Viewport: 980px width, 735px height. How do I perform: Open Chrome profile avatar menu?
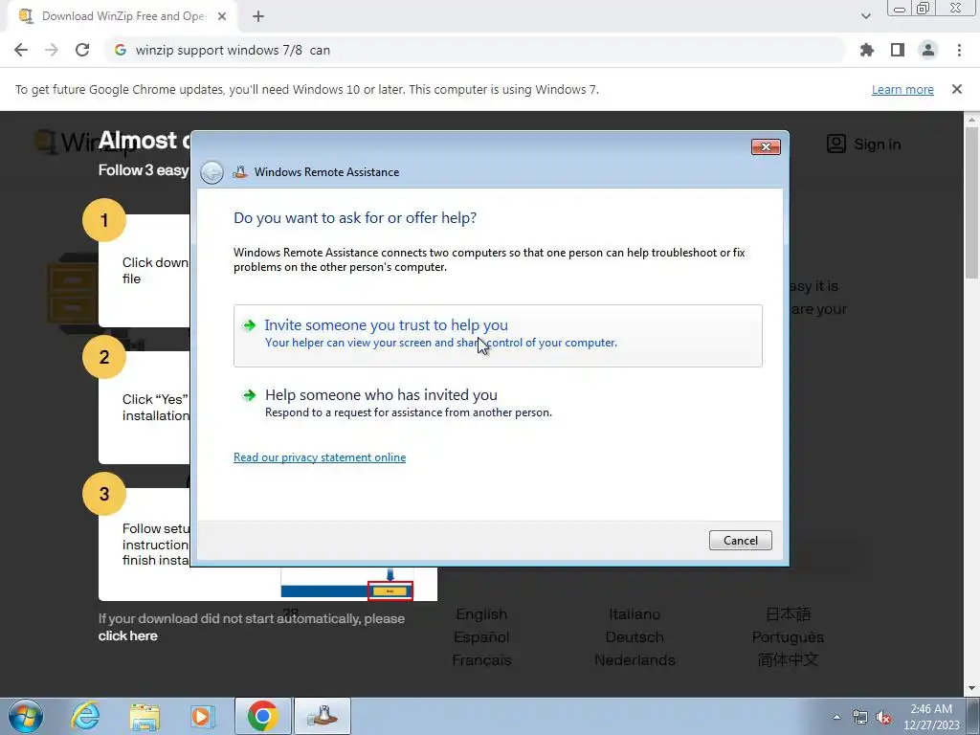(928, 50)
